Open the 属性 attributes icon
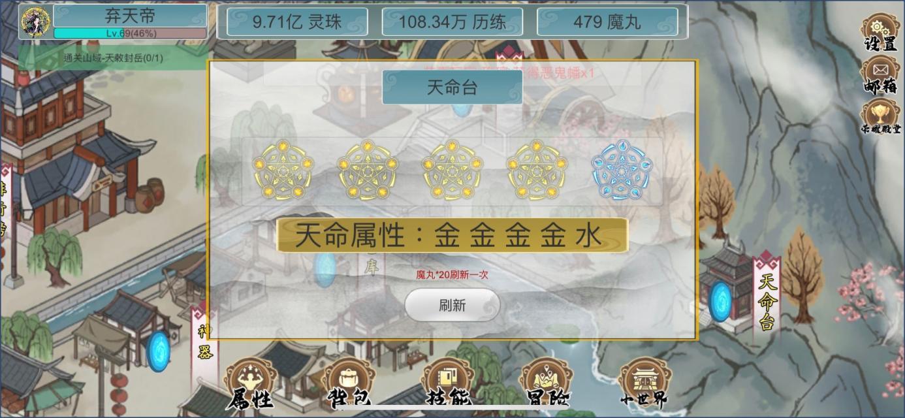This screenshot has width=905, height=418. [x=251, y=384]
